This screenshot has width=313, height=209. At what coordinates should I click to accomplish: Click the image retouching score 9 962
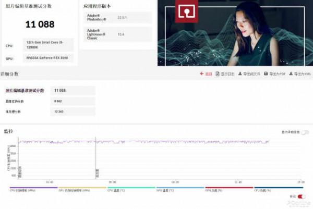(73, 101)
